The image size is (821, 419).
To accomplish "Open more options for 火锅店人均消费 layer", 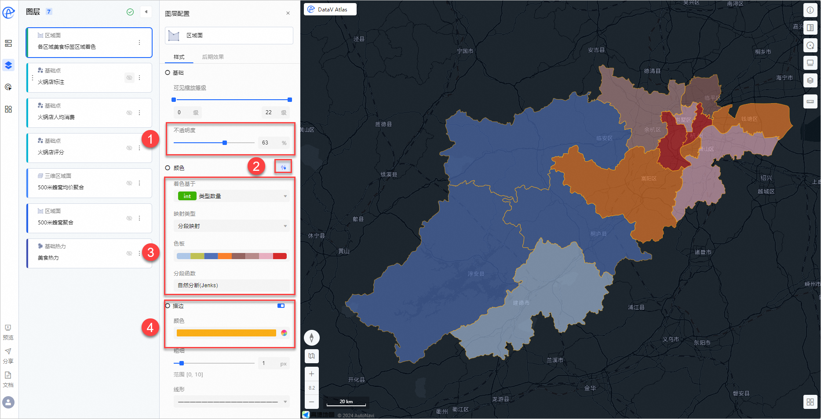I will (139, 113).
